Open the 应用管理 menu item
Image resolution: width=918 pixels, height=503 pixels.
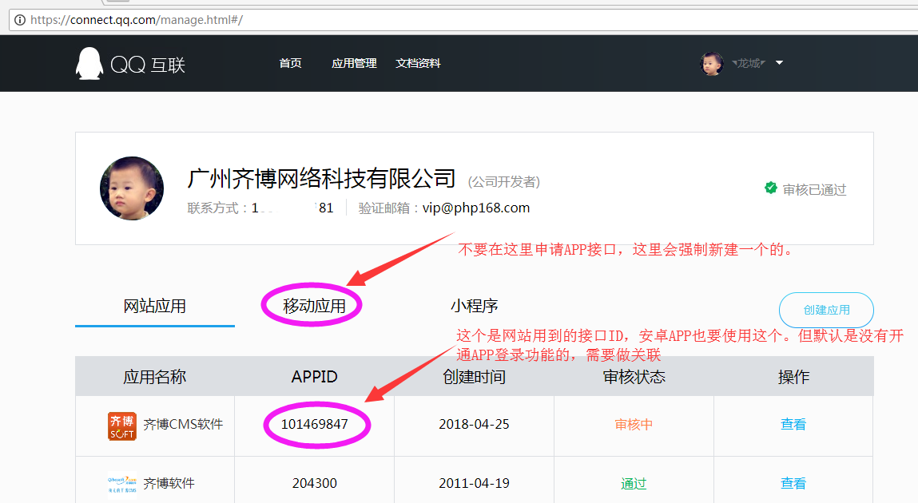click(354, 64)
